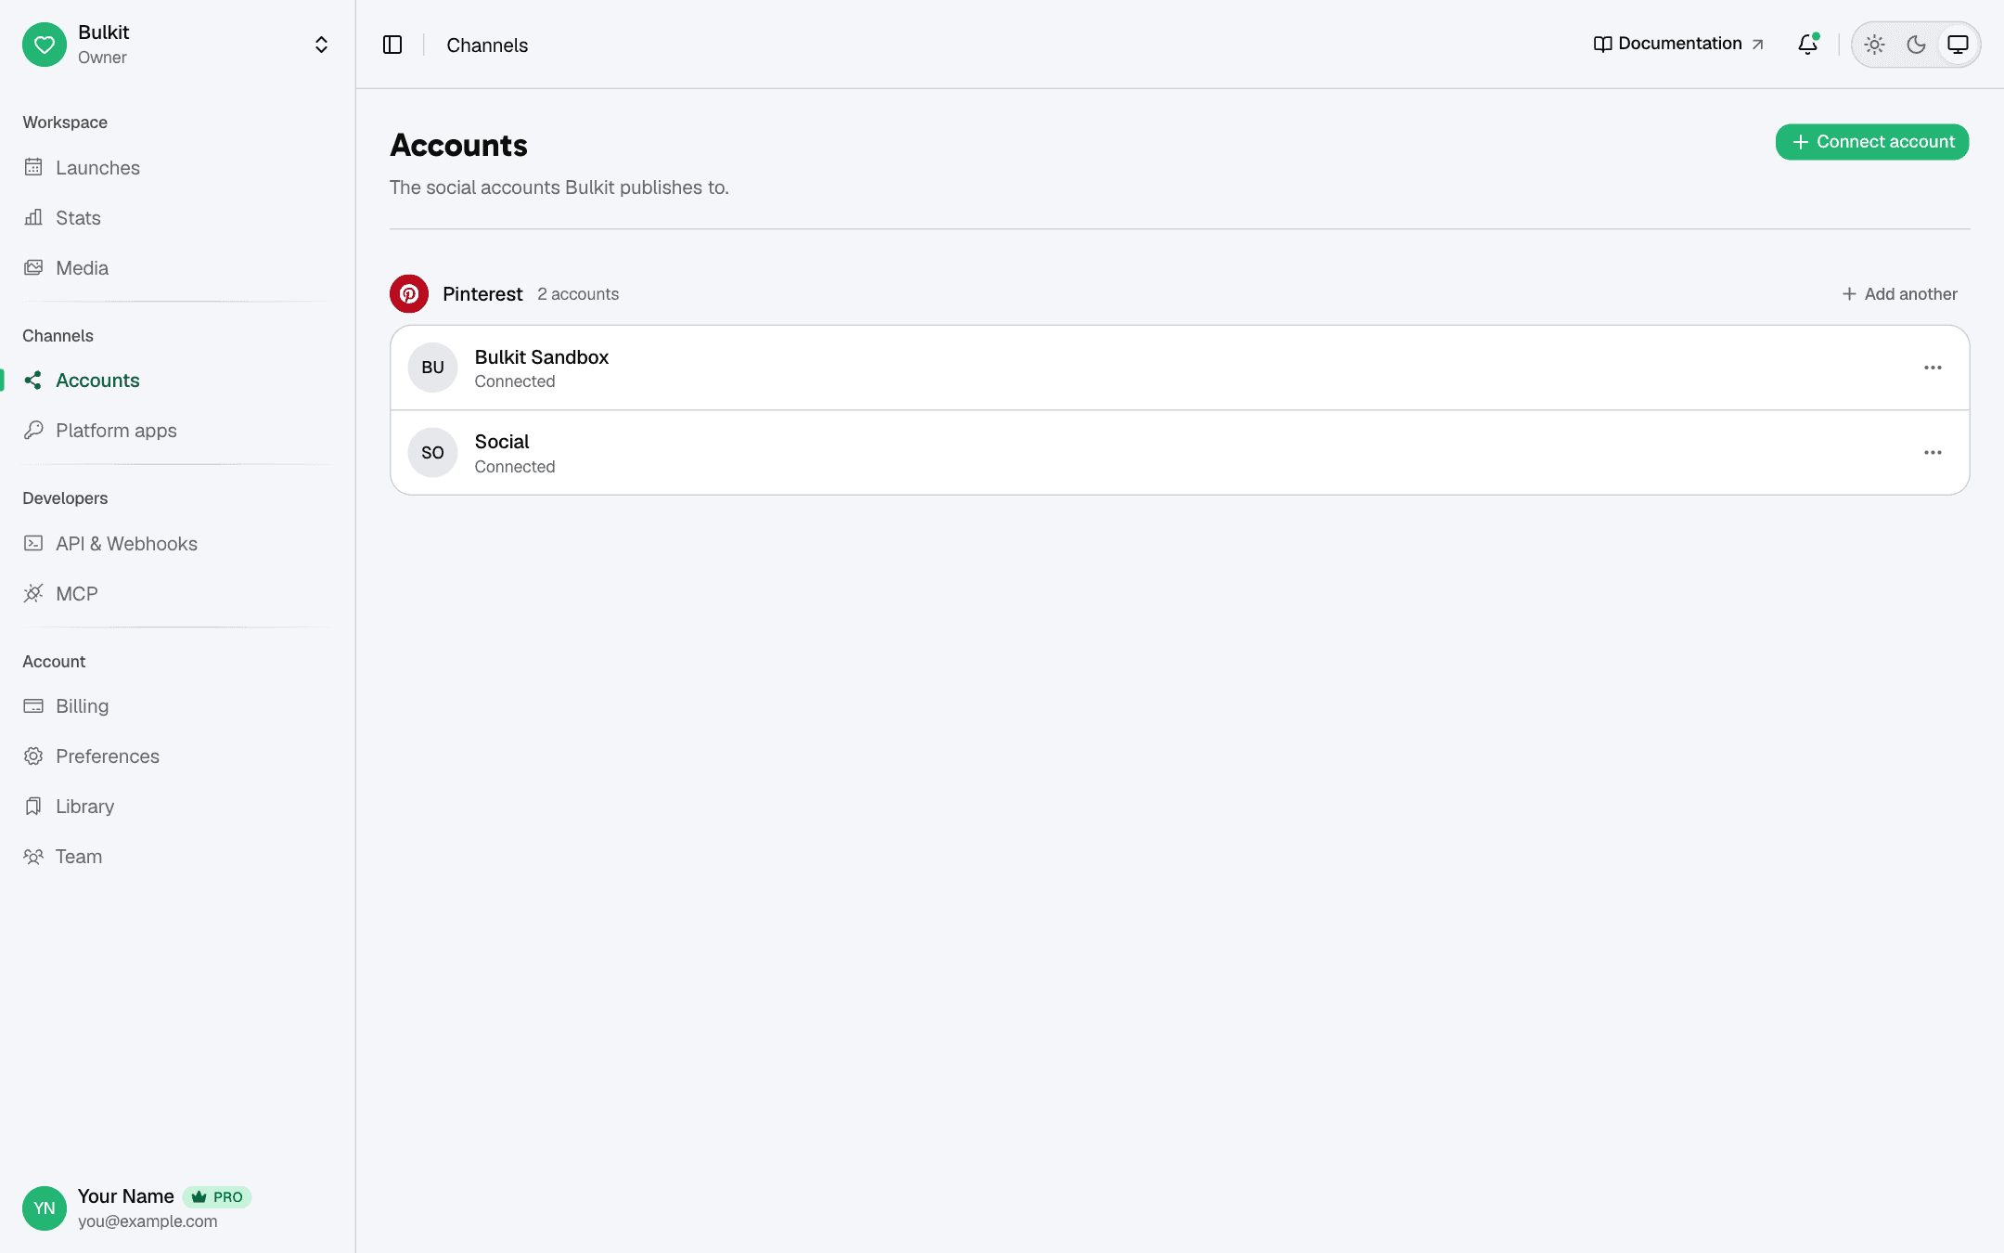2004x1253 pixels.
Task: Open more options for Social account
Action: (1933, 452)
